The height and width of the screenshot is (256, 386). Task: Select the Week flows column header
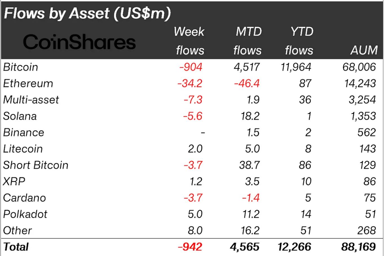tap(189, 41)
